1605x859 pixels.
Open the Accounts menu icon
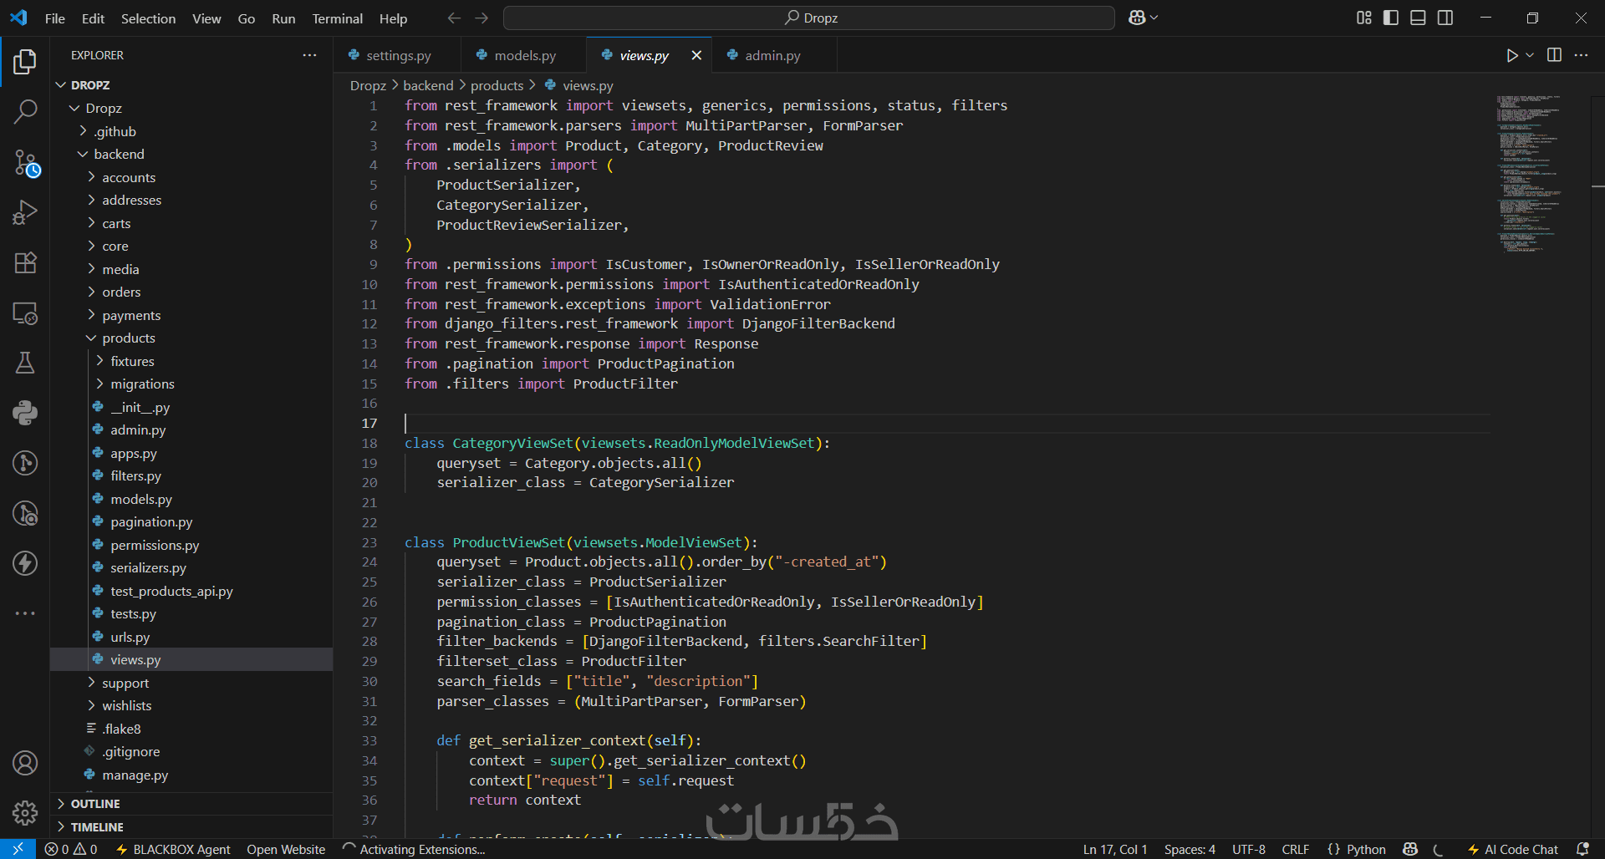25,763
